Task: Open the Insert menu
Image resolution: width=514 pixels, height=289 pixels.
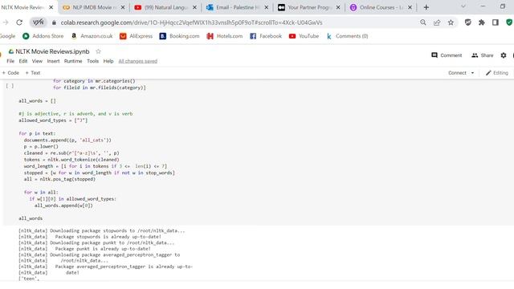Action: point(54,61)
